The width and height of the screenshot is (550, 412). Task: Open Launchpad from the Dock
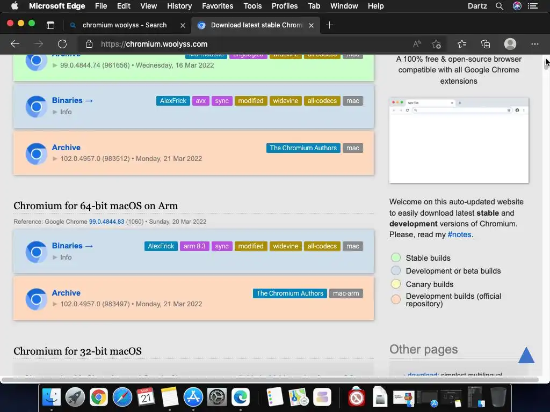click(x=75, y=397)
